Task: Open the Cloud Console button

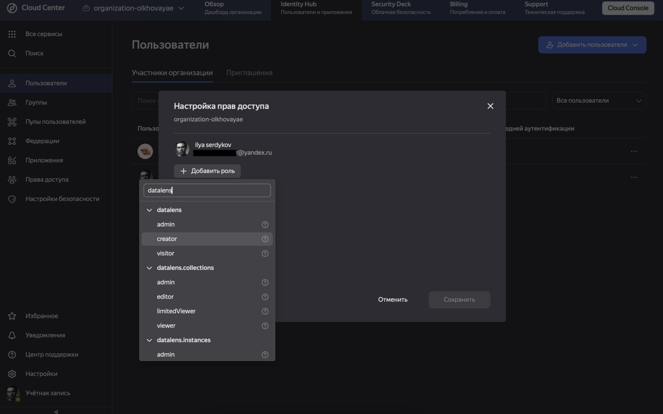Action: tap(628, 8)
